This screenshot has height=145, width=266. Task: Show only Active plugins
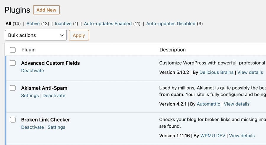[33, 24]
